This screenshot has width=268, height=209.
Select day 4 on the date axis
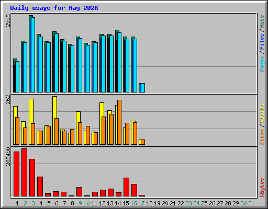tap(41, 203)
